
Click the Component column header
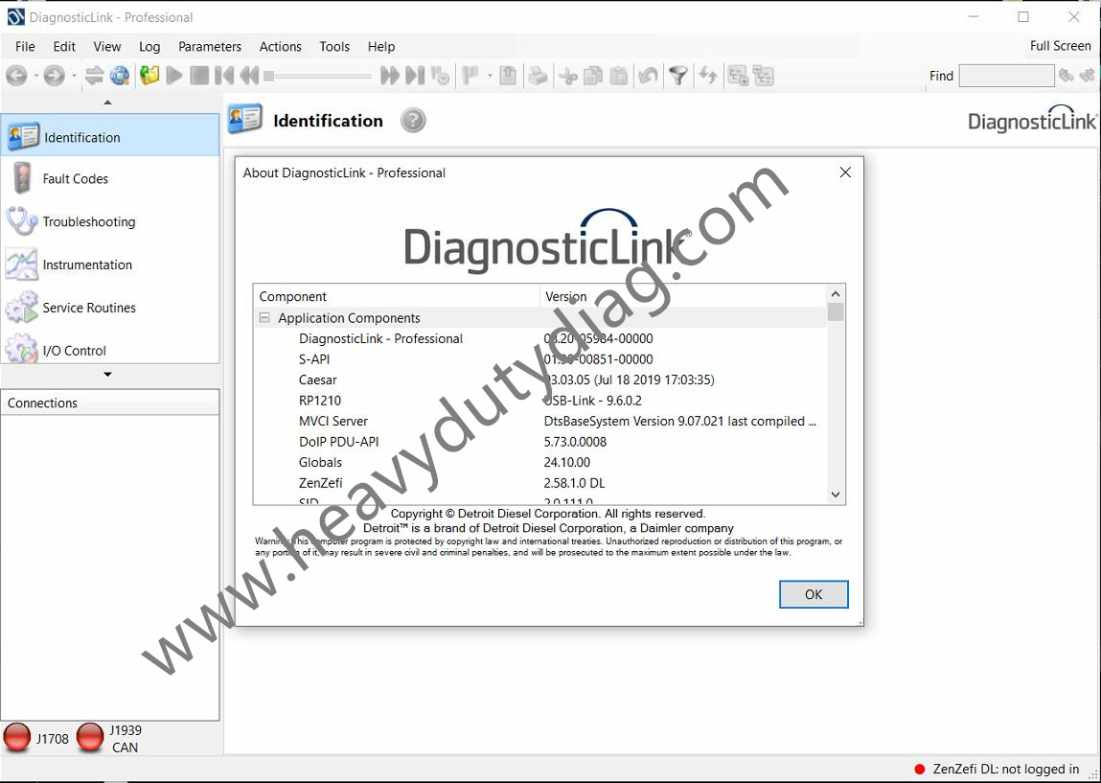pyautogui.click(x=397, y=295)
